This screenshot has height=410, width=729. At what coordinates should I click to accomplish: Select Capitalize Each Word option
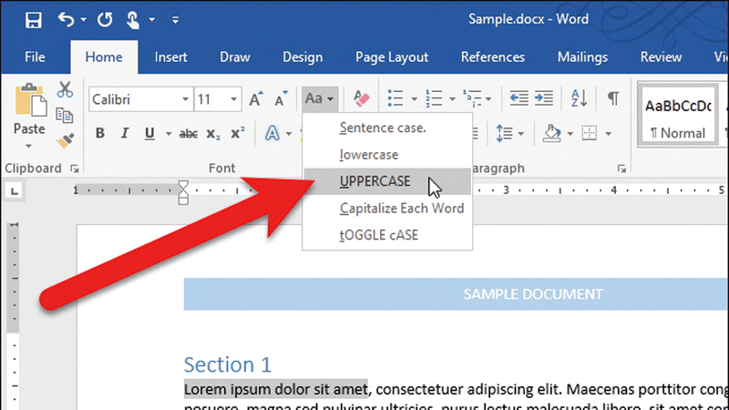tap(402, 208)
